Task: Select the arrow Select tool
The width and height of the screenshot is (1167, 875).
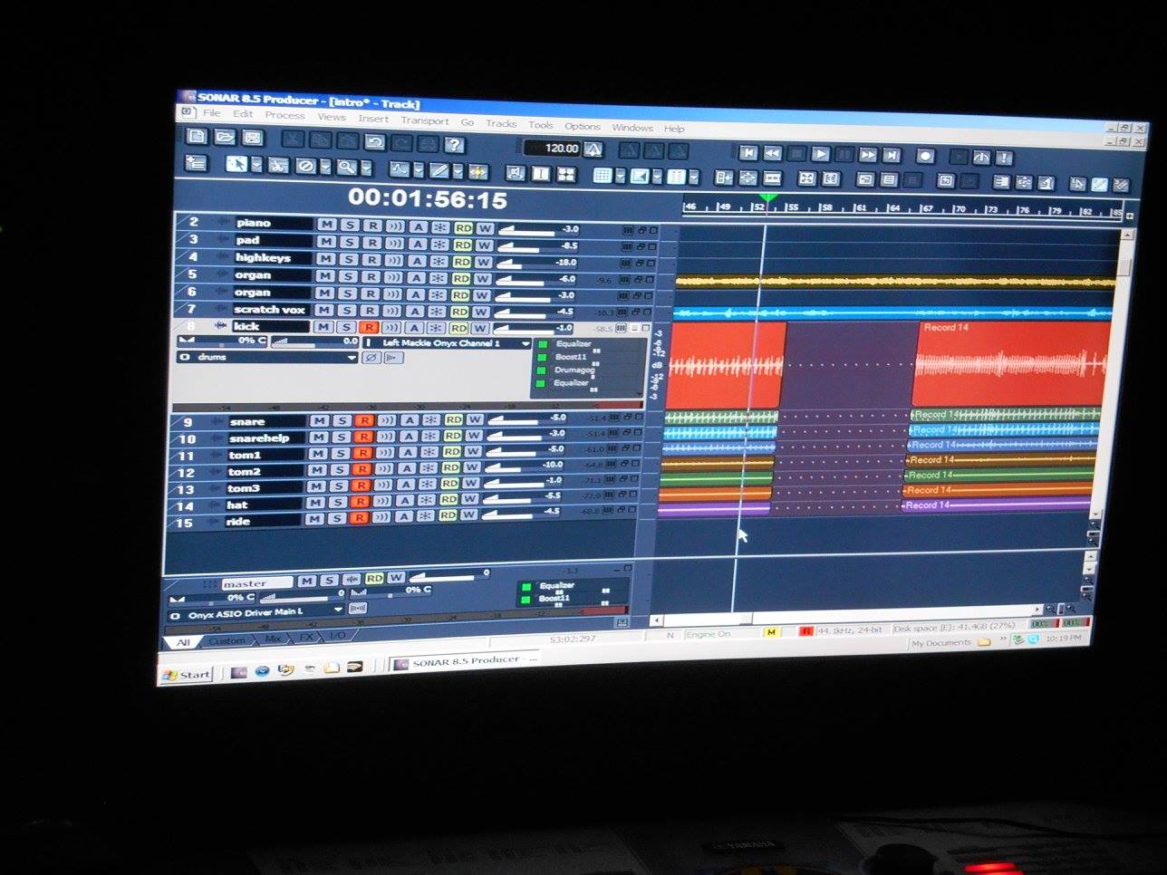Action: [236, 164]
